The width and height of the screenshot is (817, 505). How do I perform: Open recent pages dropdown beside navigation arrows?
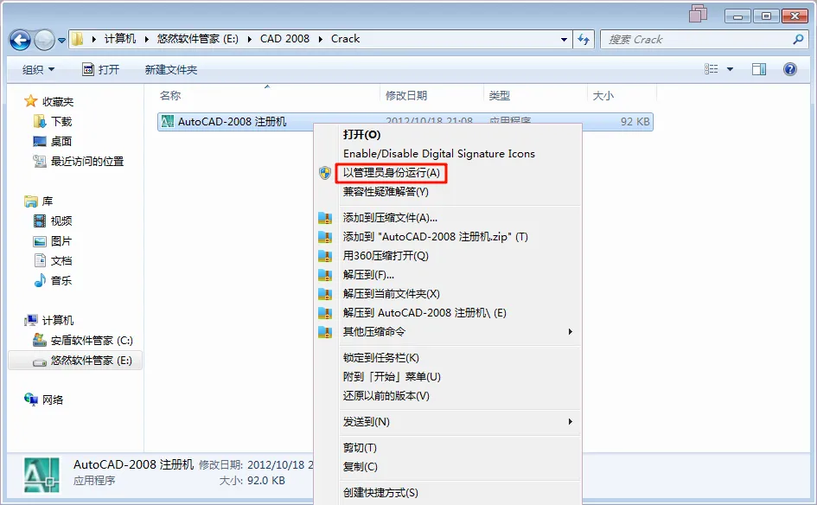point(61,40)
